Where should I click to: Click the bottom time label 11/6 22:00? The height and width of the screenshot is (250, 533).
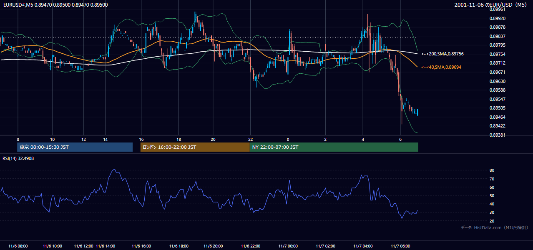tap(251, 246)
